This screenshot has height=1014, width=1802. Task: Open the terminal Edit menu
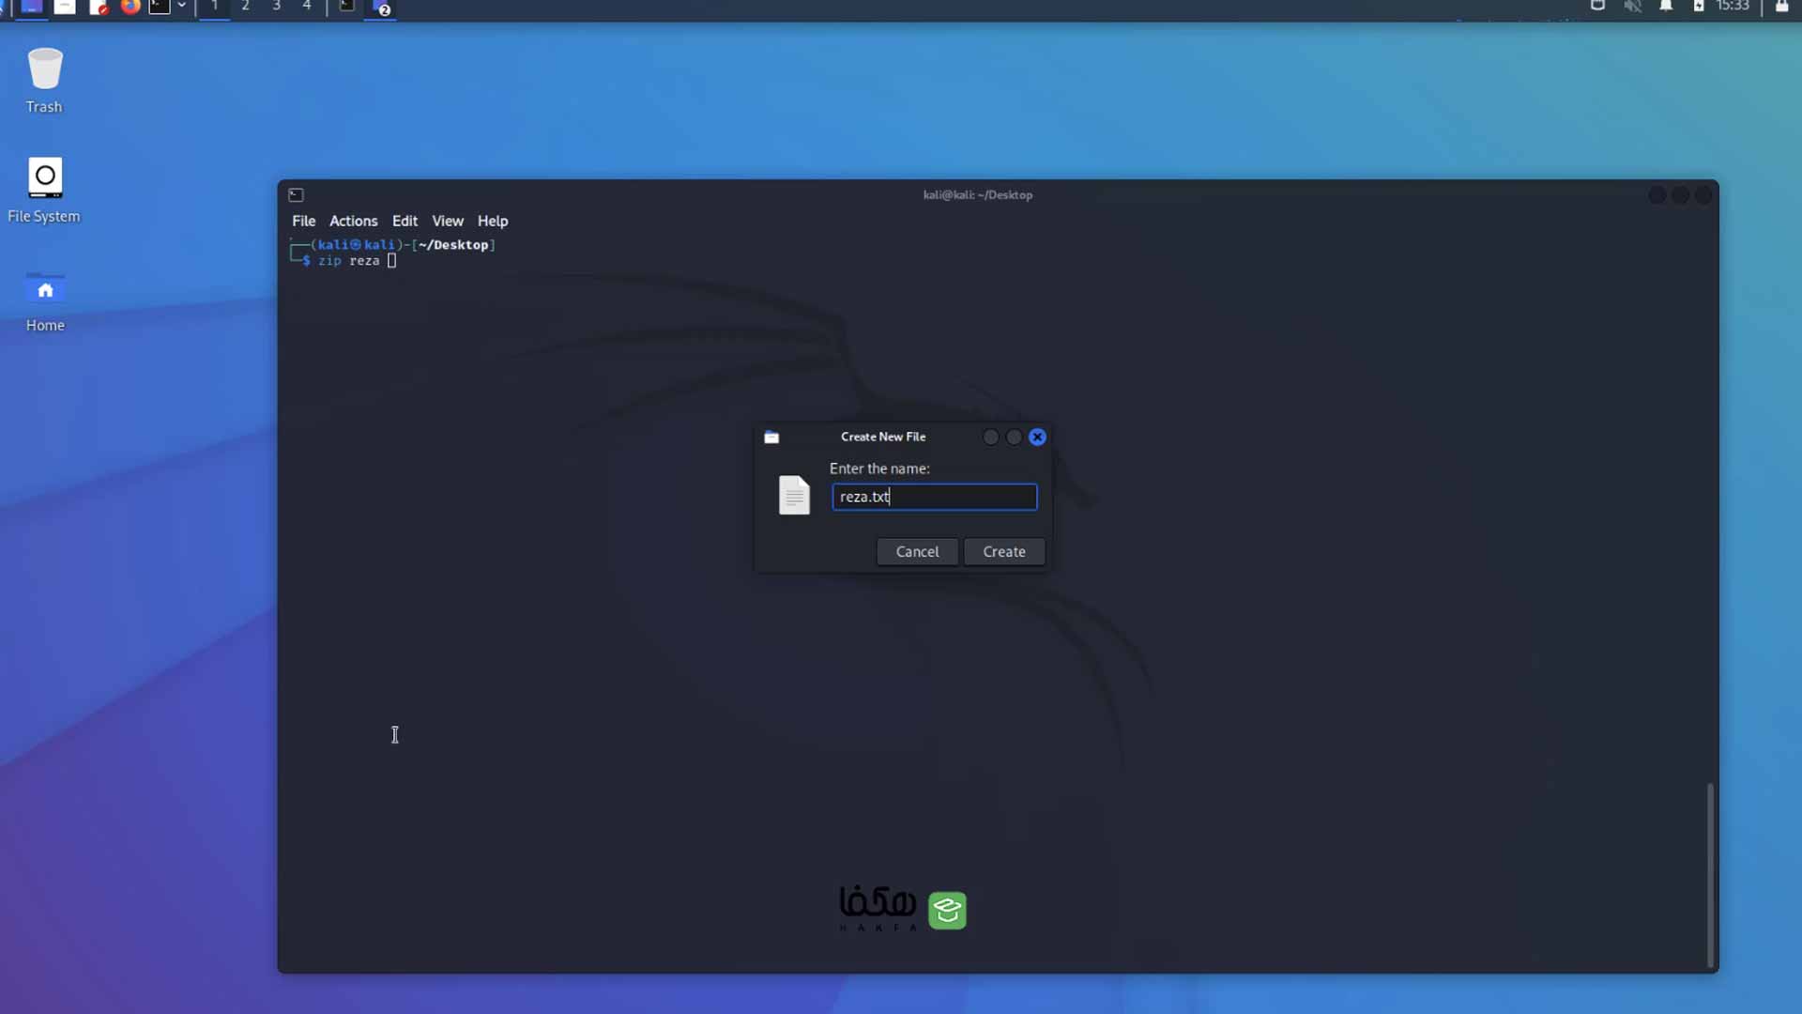click(405, 221)
